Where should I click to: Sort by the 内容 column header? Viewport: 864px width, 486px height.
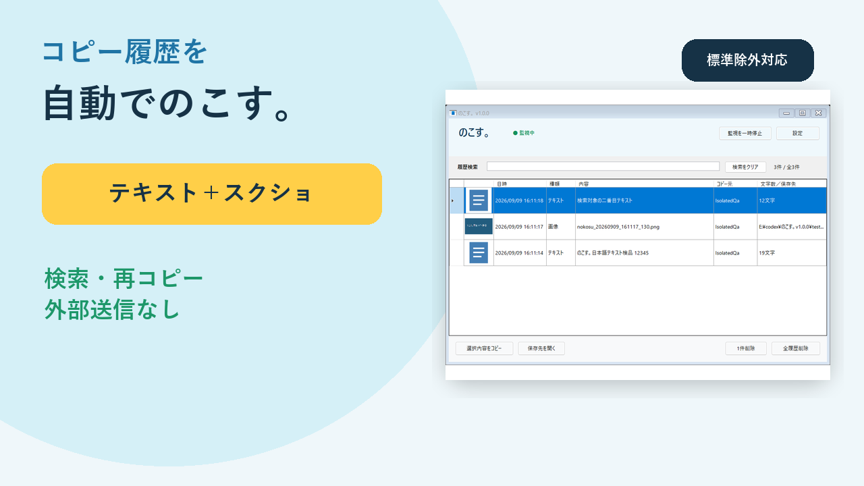click(x=645, y=184)
